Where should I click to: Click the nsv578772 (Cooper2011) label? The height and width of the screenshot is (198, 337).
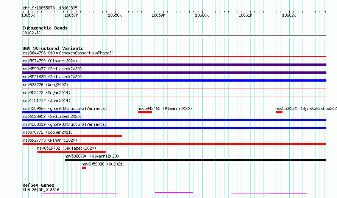pyautogui.click(x=48, y=132)
